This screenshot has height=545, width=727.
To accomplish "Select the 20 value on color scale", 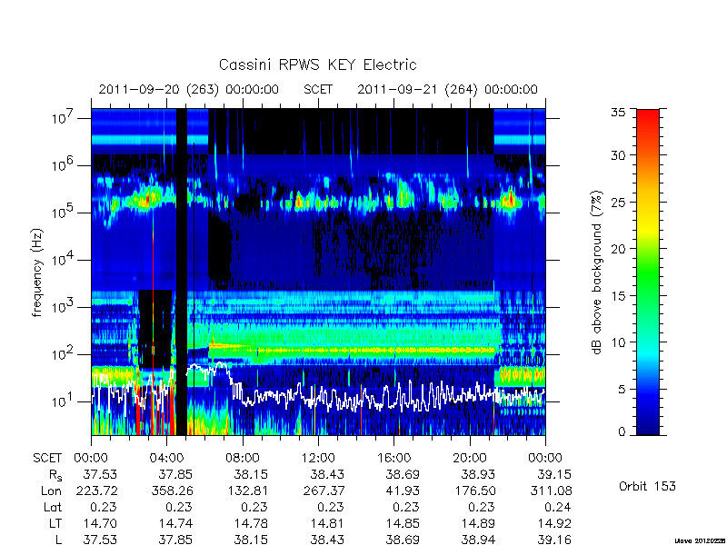I will pos(618,248).
